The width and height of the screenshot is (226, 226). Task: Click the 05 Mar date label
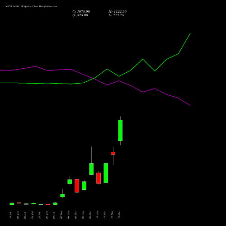(x=76, y=215)
